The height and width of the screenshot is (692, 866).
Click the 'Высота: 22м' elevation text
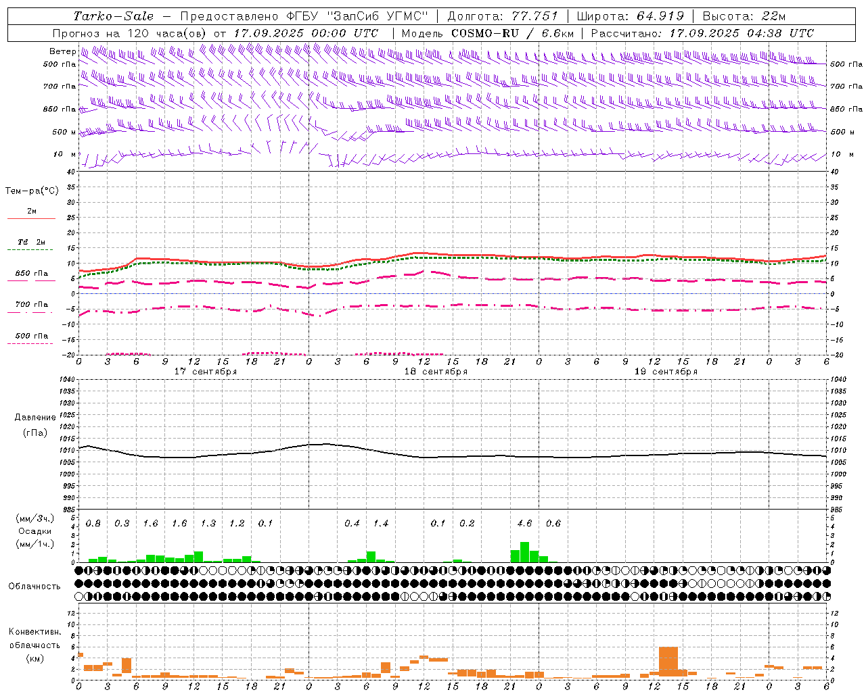coord(744,16)
